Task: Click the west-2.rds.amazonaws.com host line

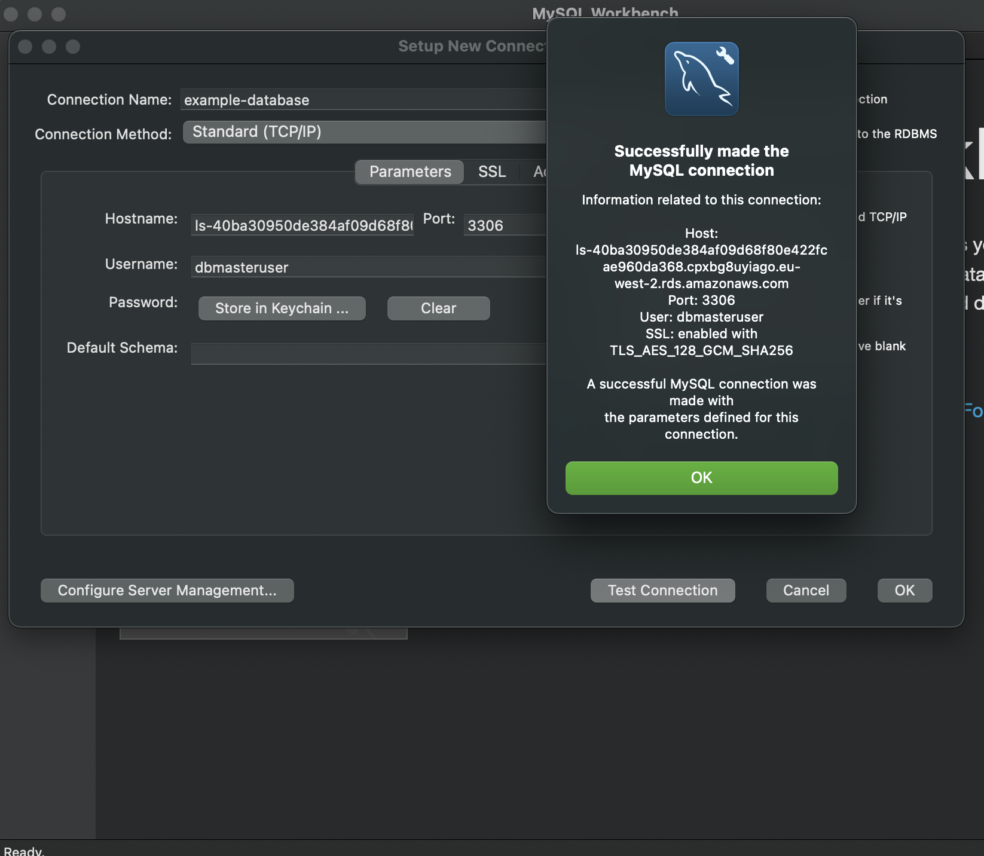Action: click(701, 283)
